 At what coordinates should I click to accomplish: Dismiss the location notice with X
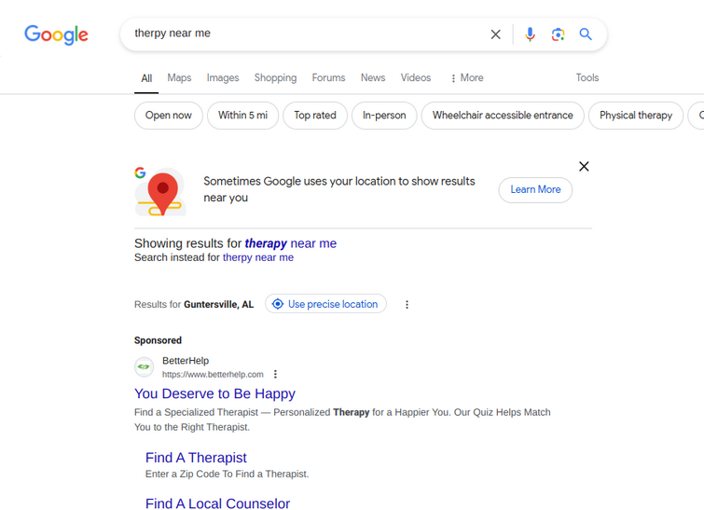[x=584, y=167]
